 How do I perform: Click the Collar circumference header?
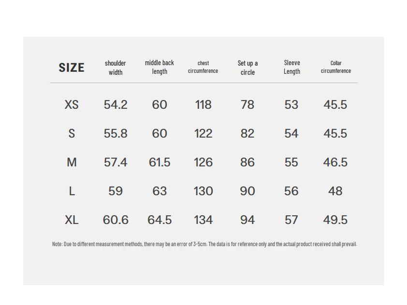coord(336,67)
